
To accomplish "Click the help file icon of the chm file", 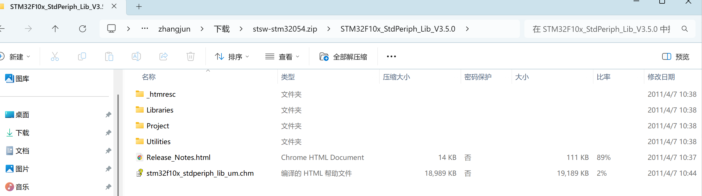I will tap(140, 173).
